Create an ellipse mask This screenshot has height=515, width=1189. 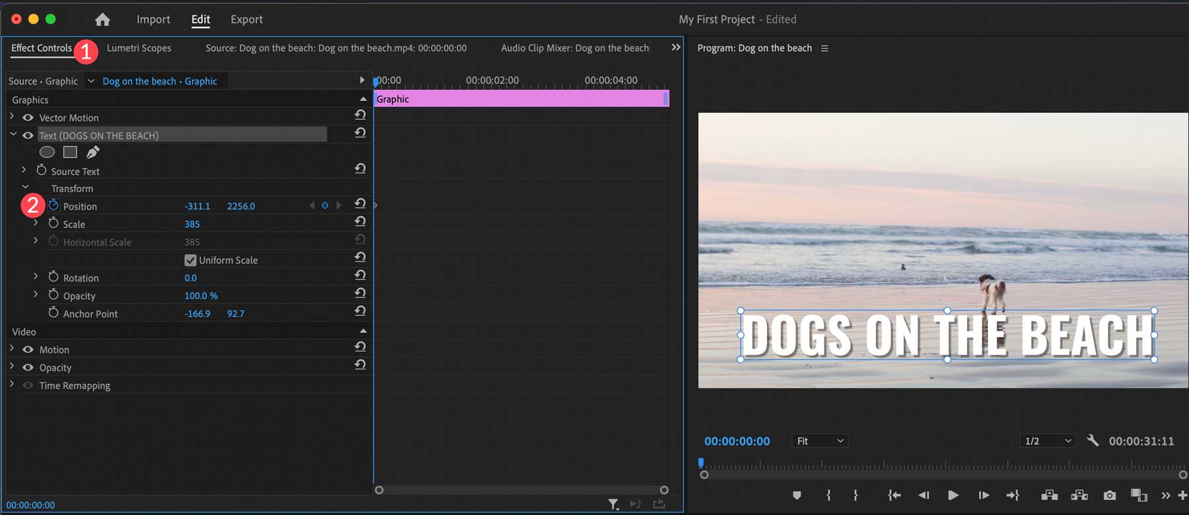click(x=47, y=153)
